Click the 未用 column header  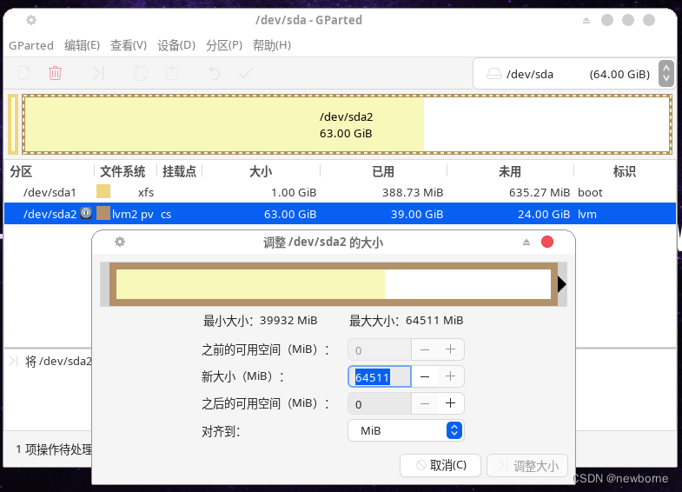510,171
